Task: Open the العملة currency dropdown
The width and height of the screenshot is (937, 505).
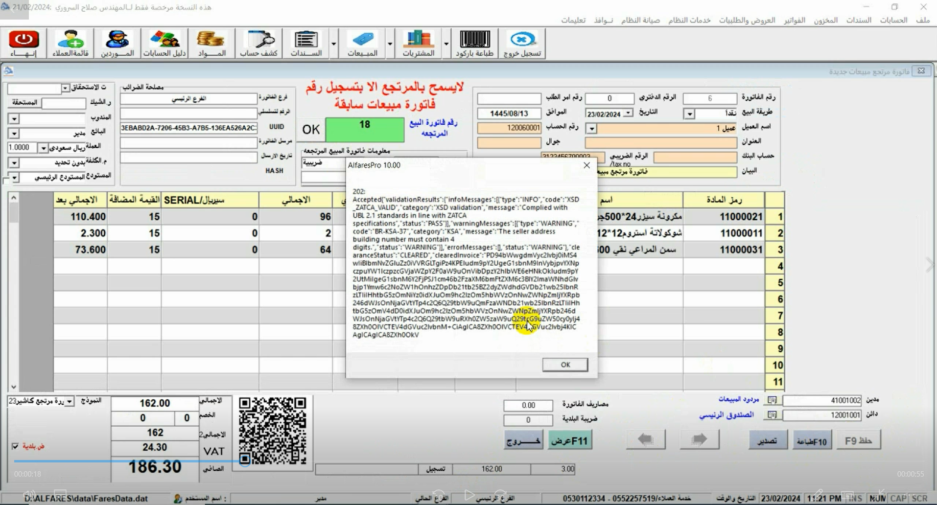Action: tap(43, 148)
